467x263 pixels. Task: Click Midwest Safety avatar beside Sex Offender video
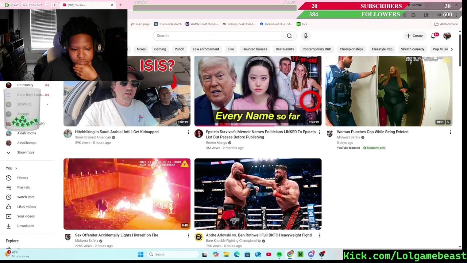68,237
